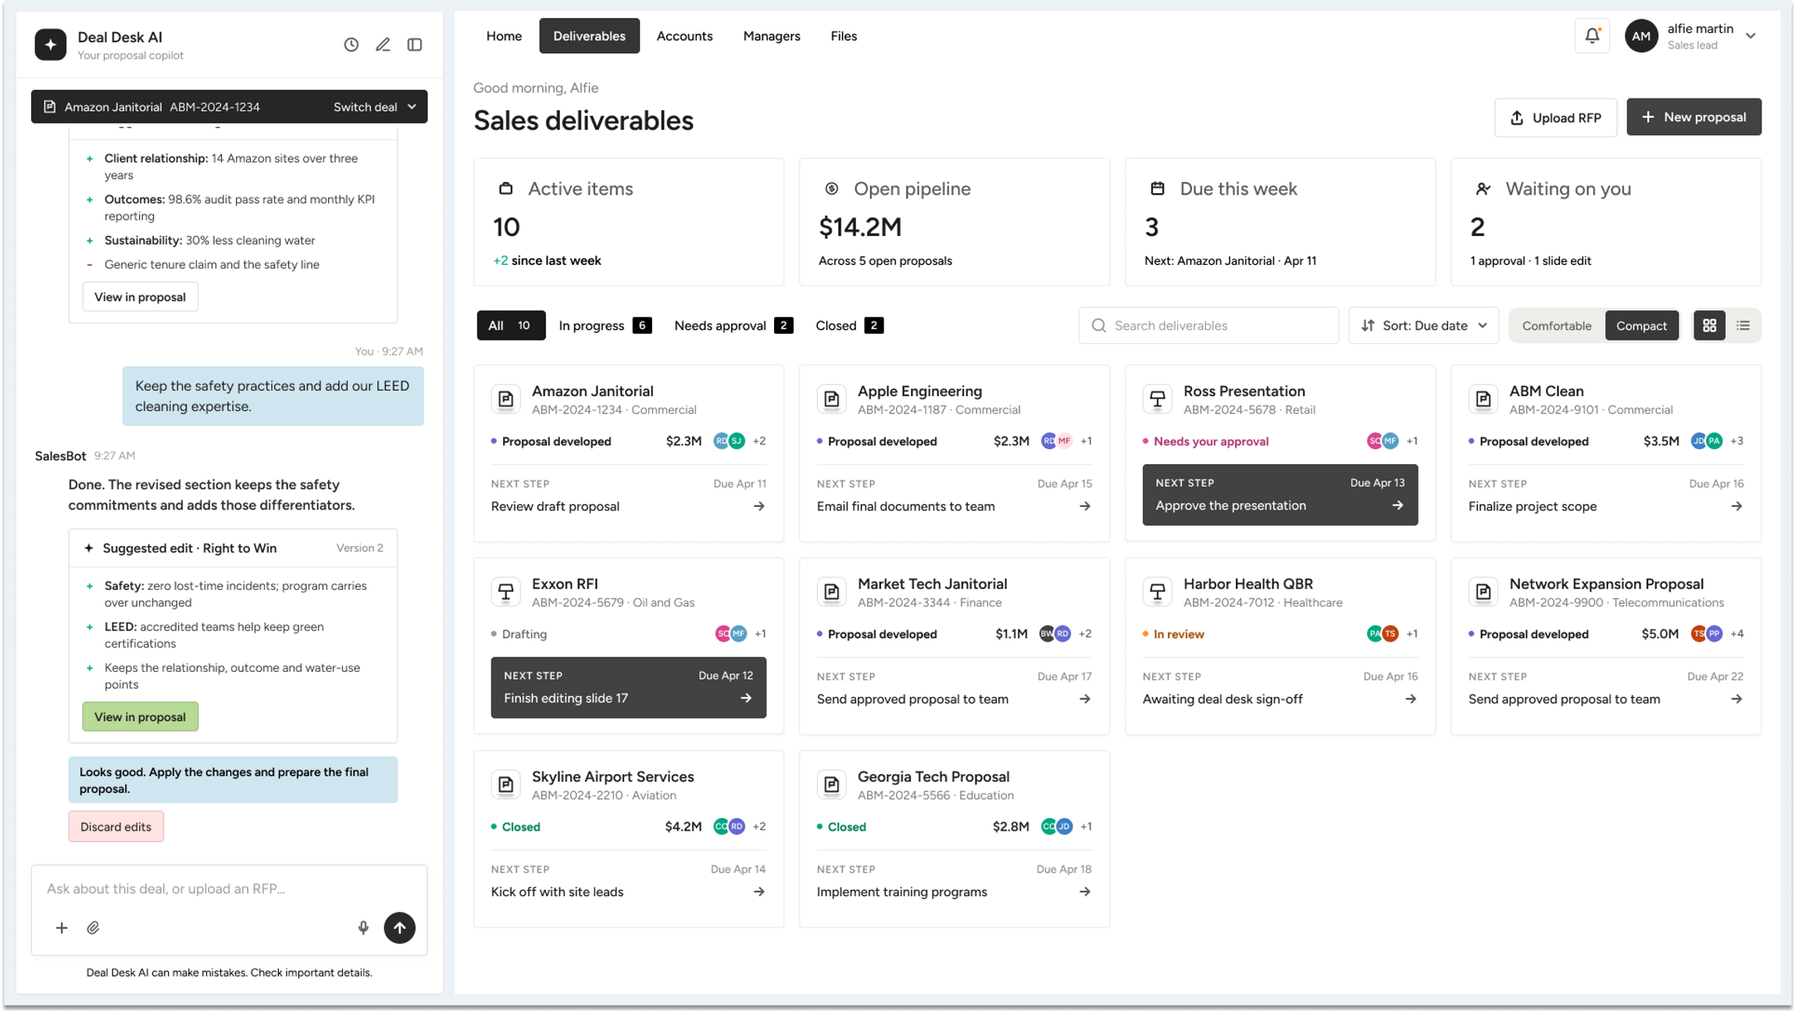Screen dimensions: 1795x1011
Task: Click the AM user avatar
Action: pyautogui.click(x=1641, y=36)
